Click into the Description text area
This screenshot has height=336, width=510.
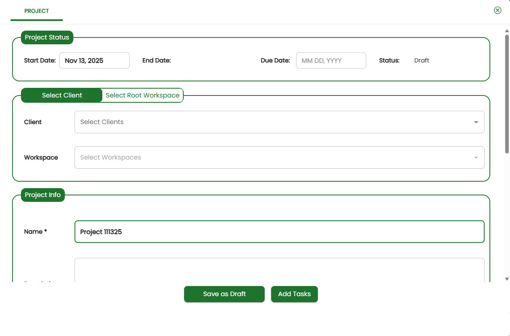point(279,269)
